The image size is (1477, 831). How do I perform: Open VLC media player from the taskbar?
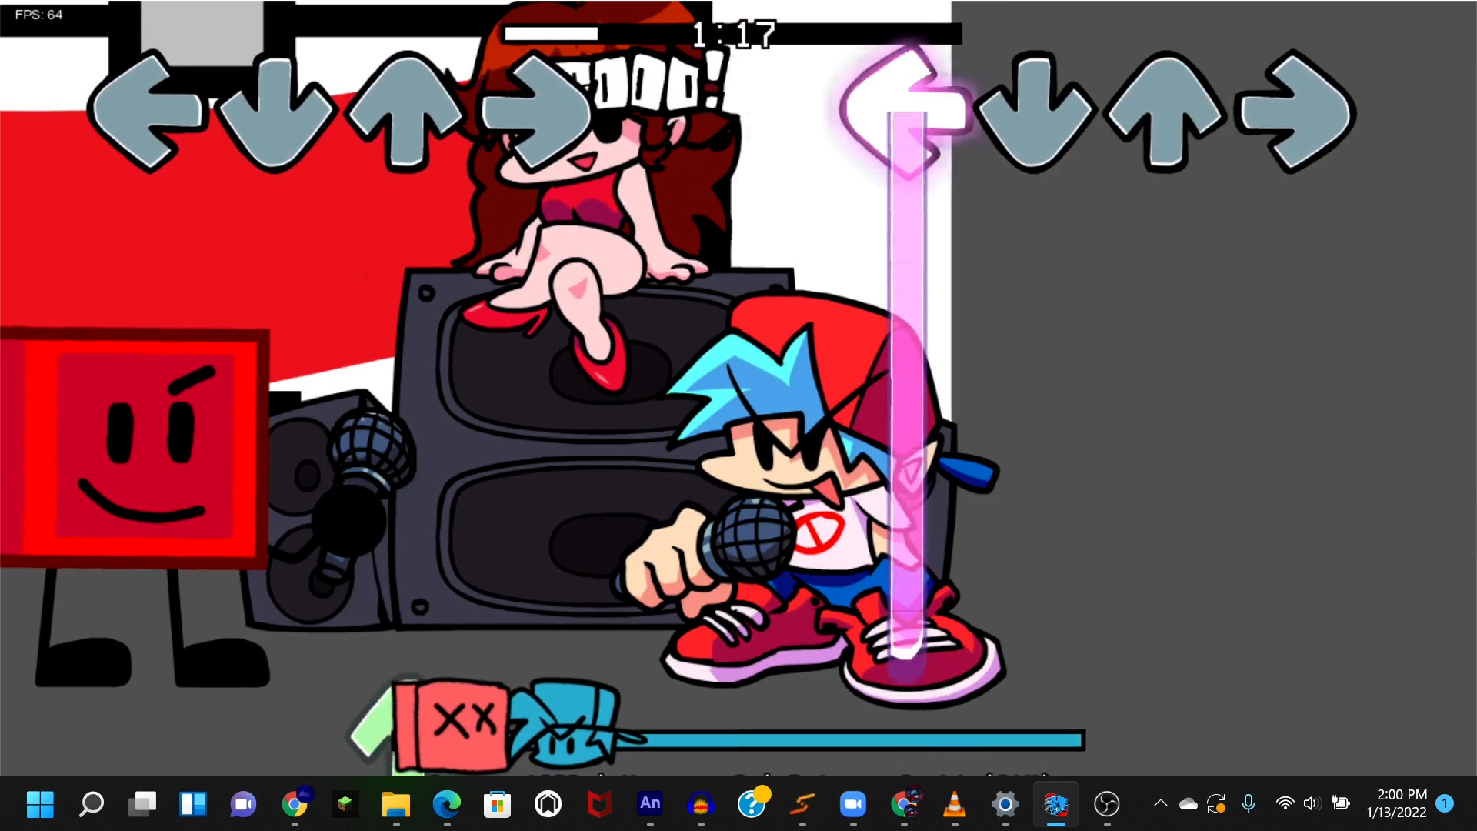tap(955, 805)
